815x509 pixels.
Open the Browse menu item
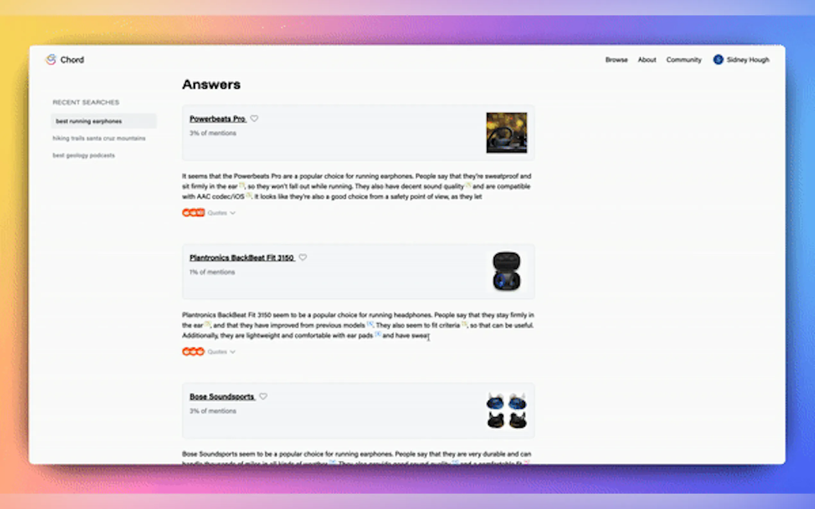616,60
